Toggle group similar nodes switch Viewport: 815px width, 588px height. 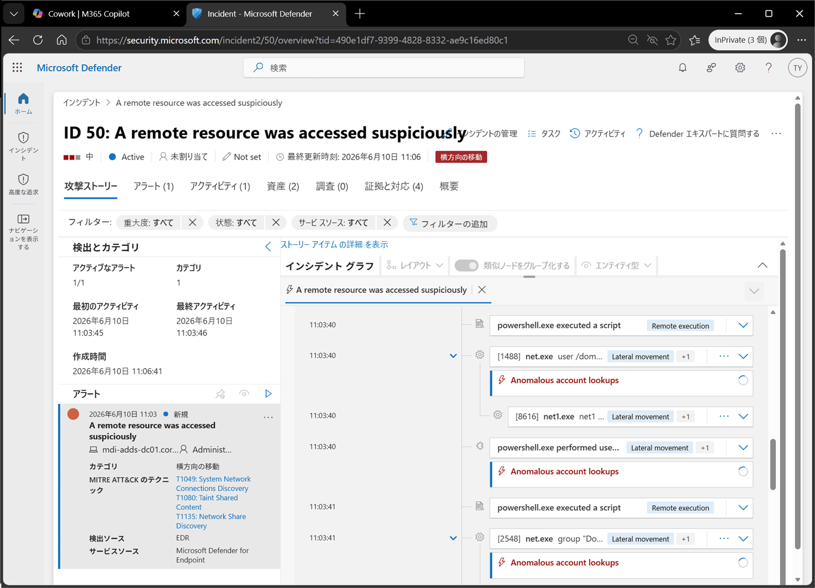(466, 265)
